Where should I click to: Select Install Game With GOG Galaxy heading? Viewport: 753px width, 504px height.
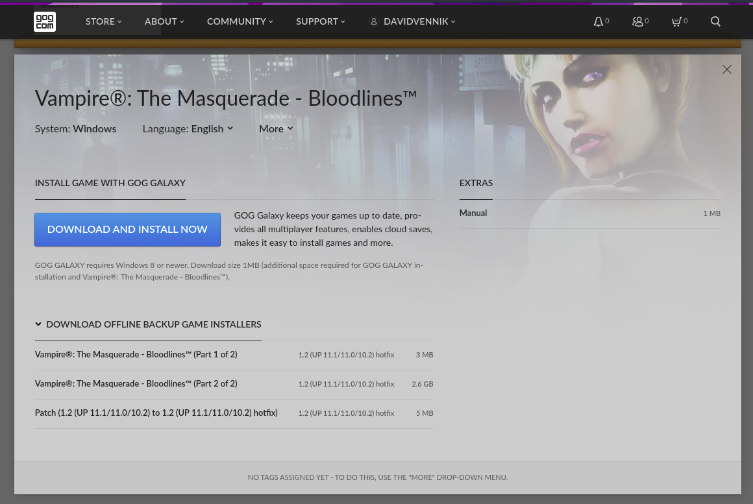(x=110, y=183)
